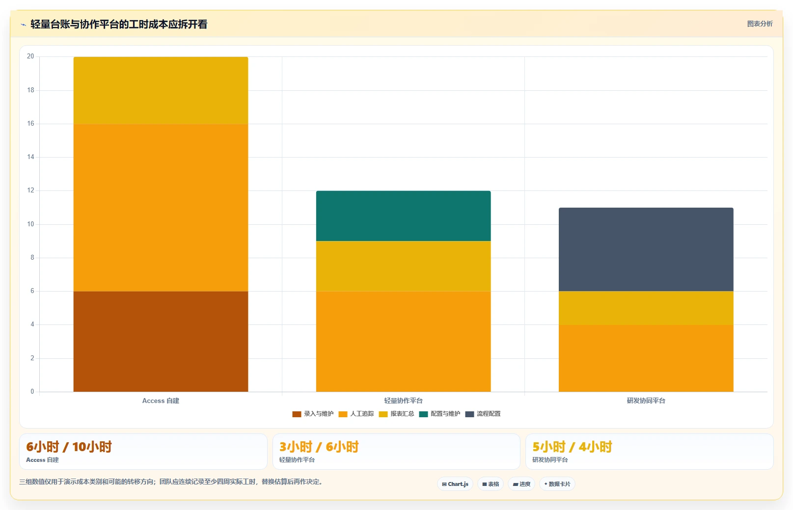Click the yellow 报表汇总 segment of 研发协同平台 bar
Image resolution: width=793 pixels, height=510 pixels.
(646, 308)
